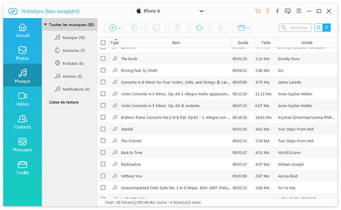Click the delete trash toolbar button
Image resolution: width=341 pixels, height=210 pixels.
[178, 28]
